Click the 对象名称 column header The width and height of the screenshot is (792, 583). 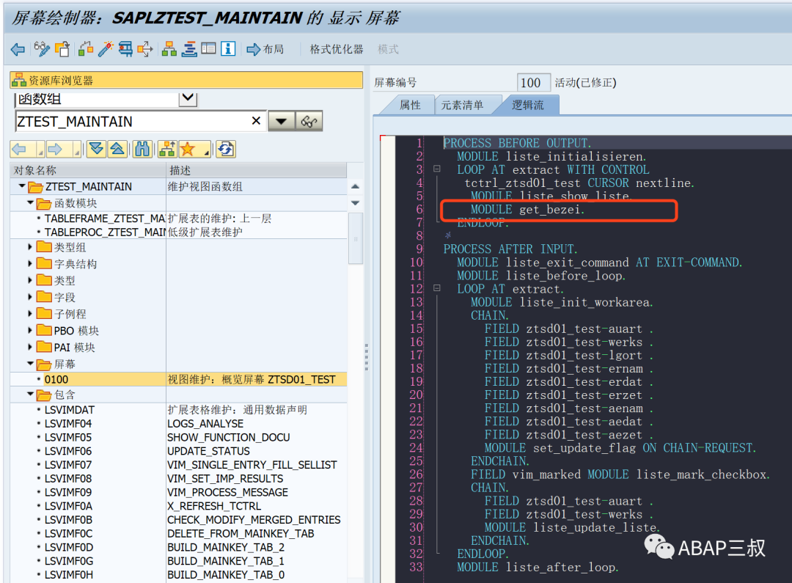pyautogui.click(x=88, y=170)
